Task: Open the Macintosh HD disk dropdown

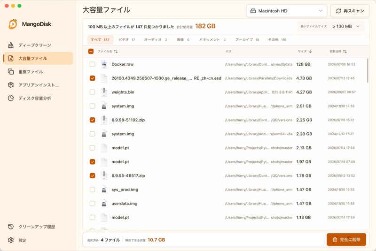Action: click(x=287, y=11)
